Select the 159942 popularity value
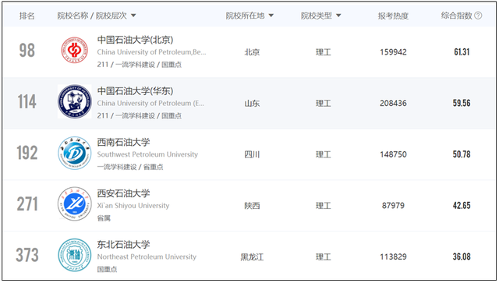The image size is (499, 283). pyautogui.click(x=393, y=52)
